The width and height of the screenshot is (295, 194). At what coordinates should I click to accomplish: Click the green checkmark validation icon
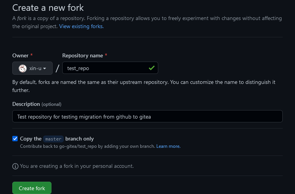[x=152, y=68]
